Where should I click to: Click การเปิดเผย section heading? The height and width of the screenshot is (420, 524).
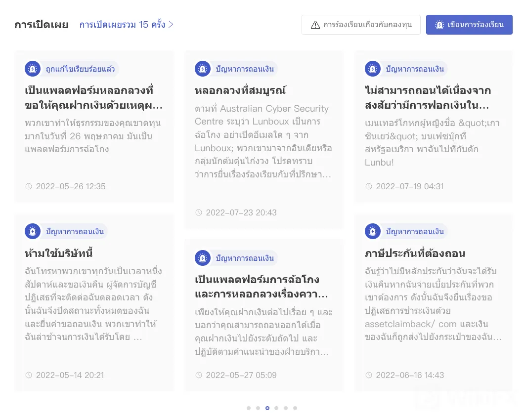pyautogui.click(x=42, y=25)
